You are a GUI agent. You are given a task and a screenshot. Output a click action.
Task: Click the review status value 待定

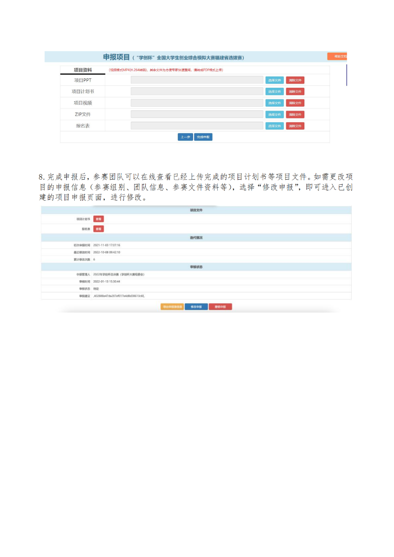tap(97, 289)
